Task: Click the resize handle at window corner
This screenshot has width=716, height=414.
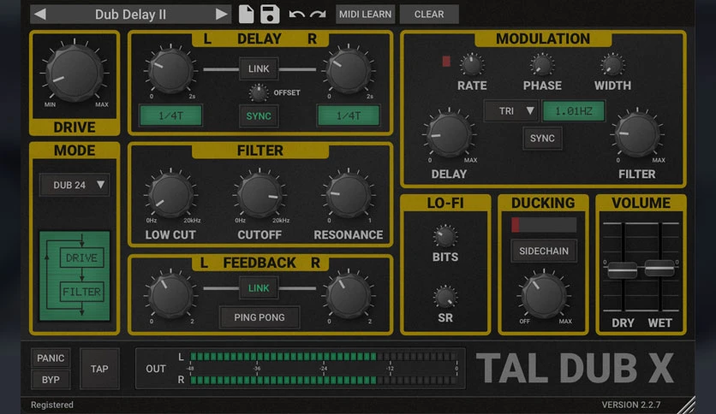Action: [686, 405]
